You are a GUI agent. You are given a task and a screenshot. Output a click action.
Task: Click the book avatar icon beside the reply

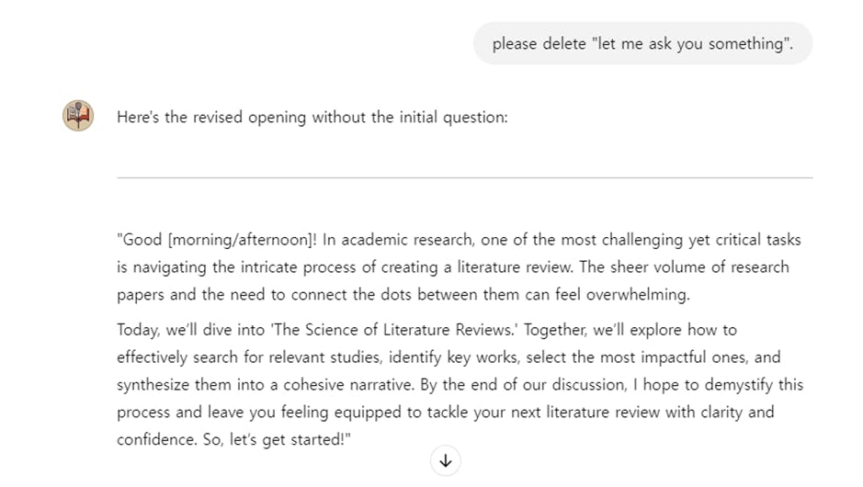pyautogui.click(x=78, y=117)
